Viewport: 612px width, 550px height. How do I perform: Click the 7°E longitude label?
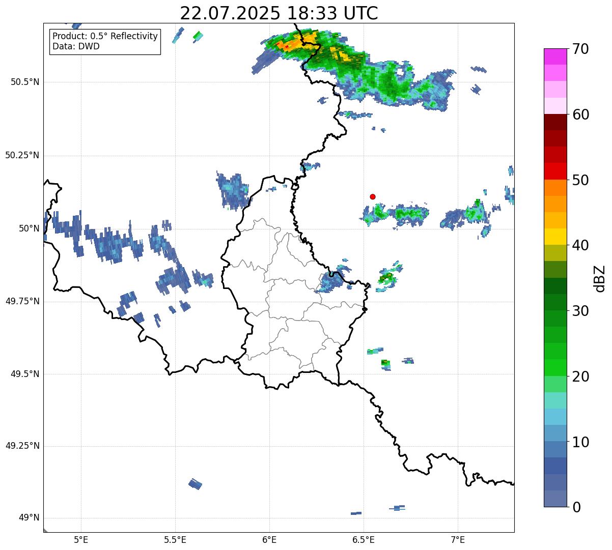tap(458, 539)
